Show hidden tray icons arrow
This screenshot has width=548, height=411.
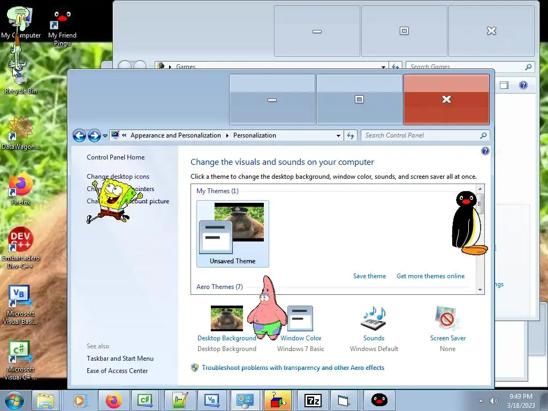click(481, 401)
